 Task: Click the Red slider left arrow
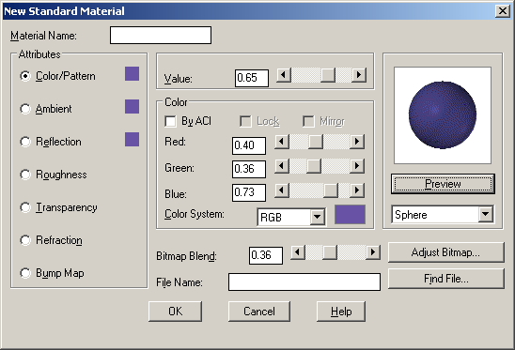(x=282, y=142)
